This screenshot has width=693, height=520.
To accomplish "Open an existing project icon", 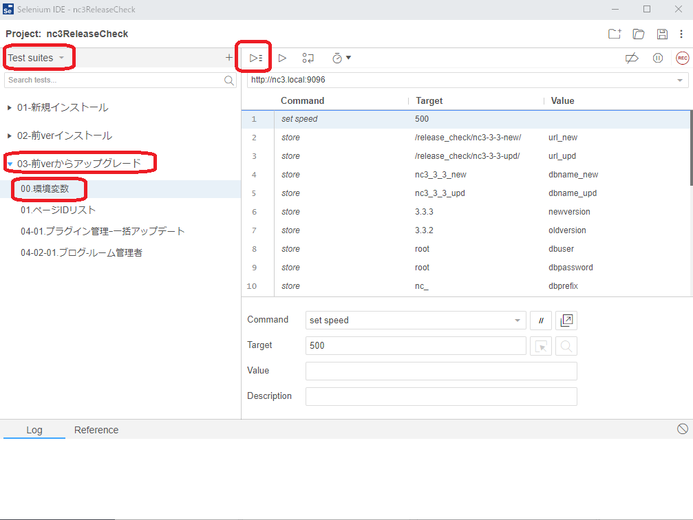I will pos(638,34).
